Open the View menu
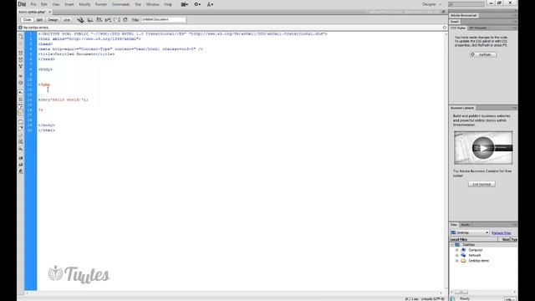The height and width of the screenshot is (301, 535). pos(56,4)
